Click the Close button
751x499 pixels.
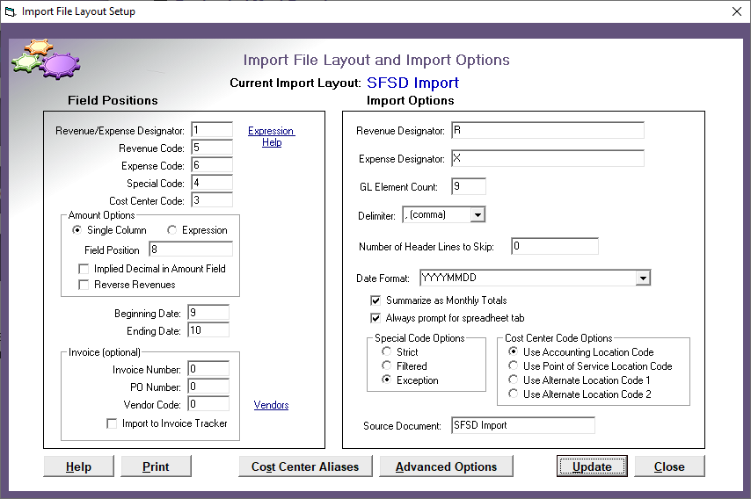[669, 466]
